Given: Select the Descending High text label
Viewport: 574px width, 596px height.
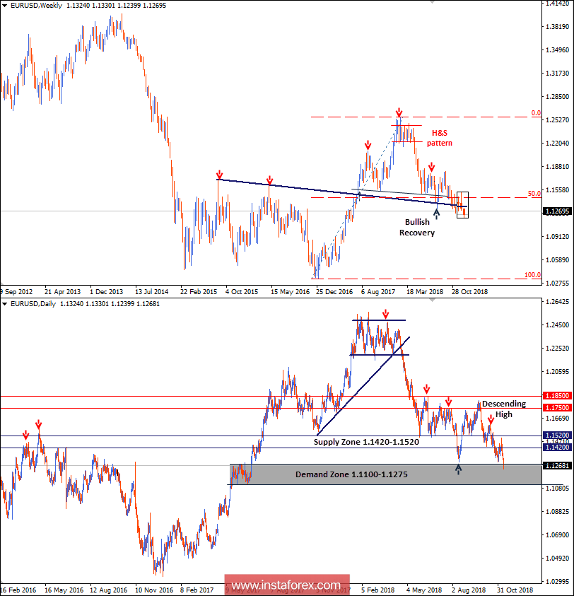Looking at the screenshot, I should pyautogui.click(x=504, y=409).
